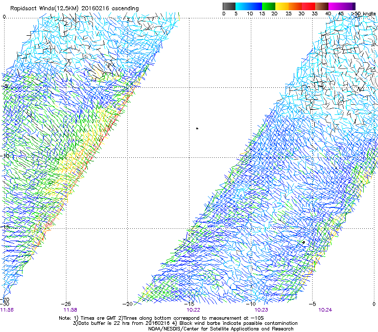
Task: Click the orange 25-30 knots legend segment
Action: pos(295,6)
